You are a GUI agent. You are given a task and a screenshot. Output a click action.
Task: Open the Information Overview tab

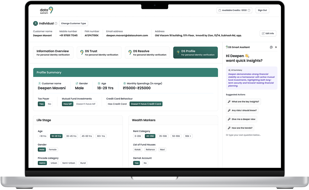53,53
